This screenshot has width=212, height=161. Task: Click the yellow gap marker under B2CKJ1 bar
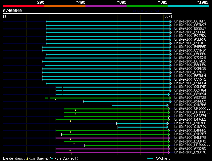pyautogui.click(x=74, y=143)
